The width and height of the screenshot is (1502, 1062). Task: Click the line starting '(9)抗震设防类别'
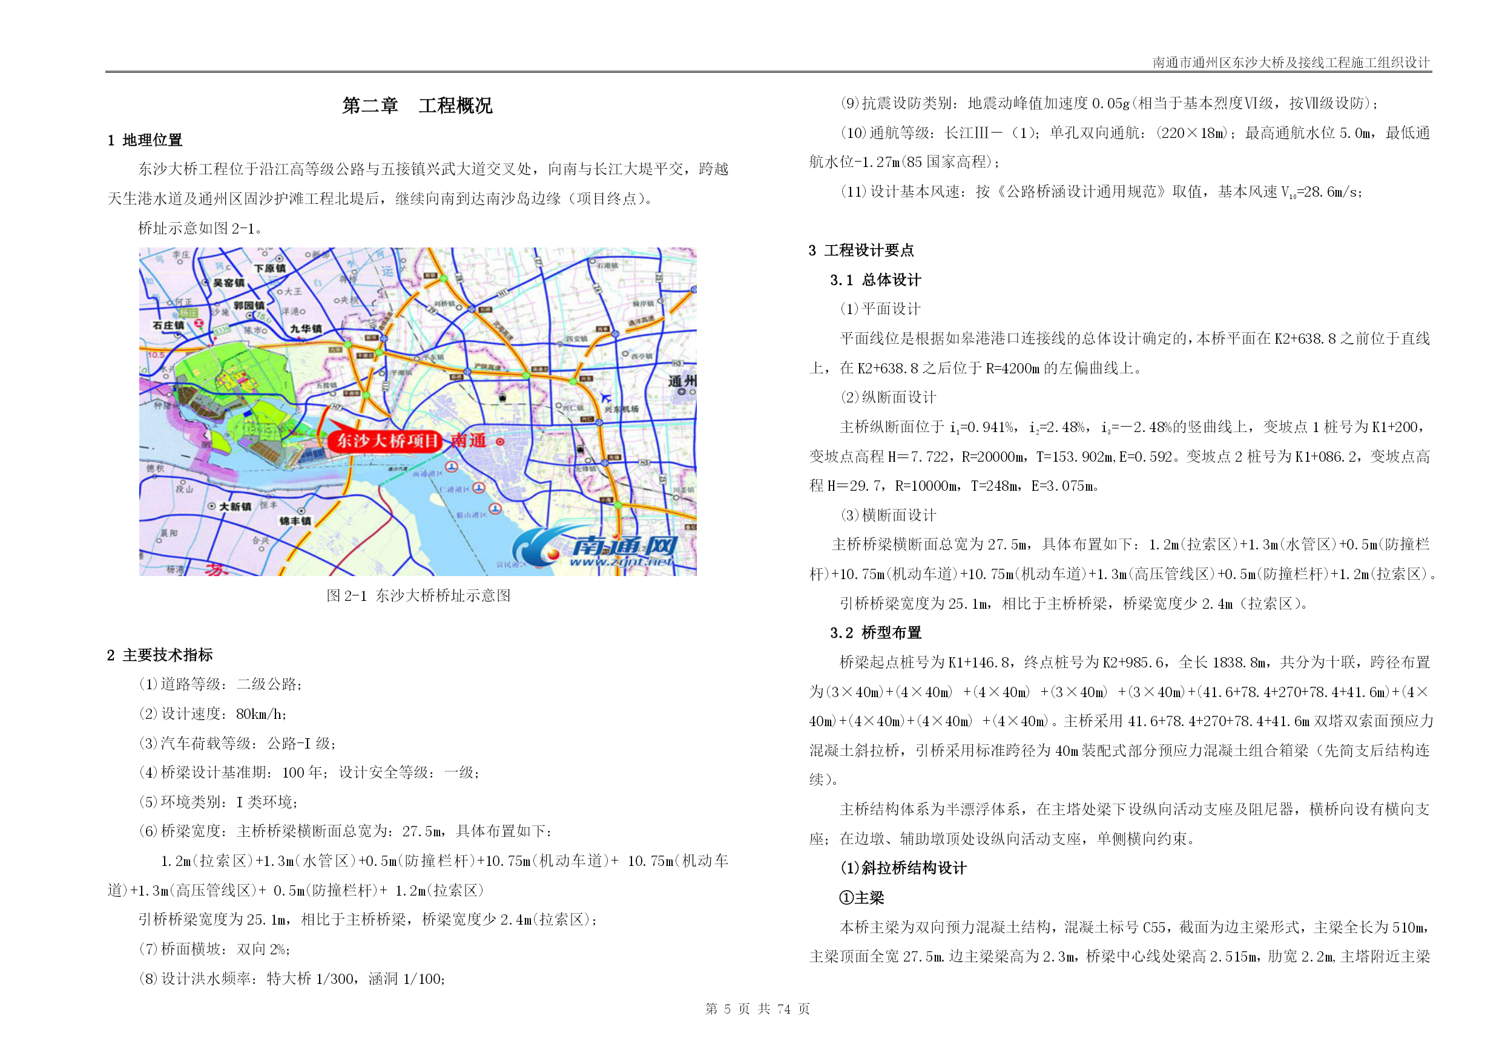1110,103
